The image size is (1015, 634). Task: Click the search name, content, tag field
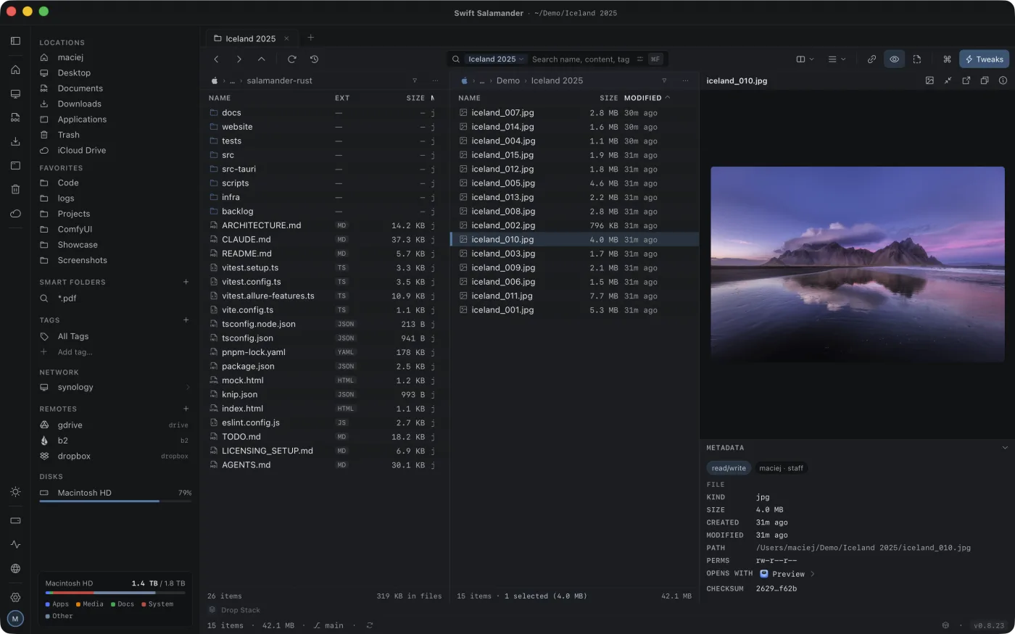(581, 59)
